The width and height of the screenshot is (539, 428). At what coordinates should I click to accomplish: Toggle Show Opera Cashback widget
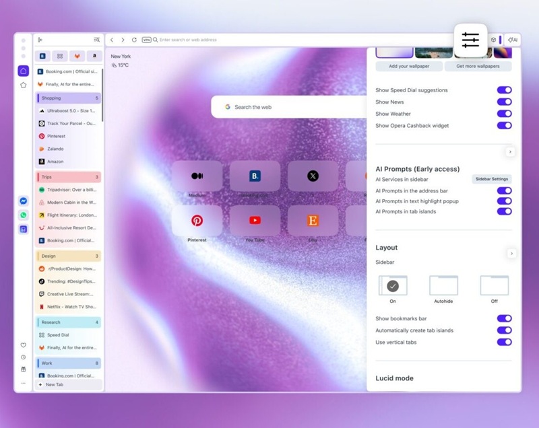point(504,126)
